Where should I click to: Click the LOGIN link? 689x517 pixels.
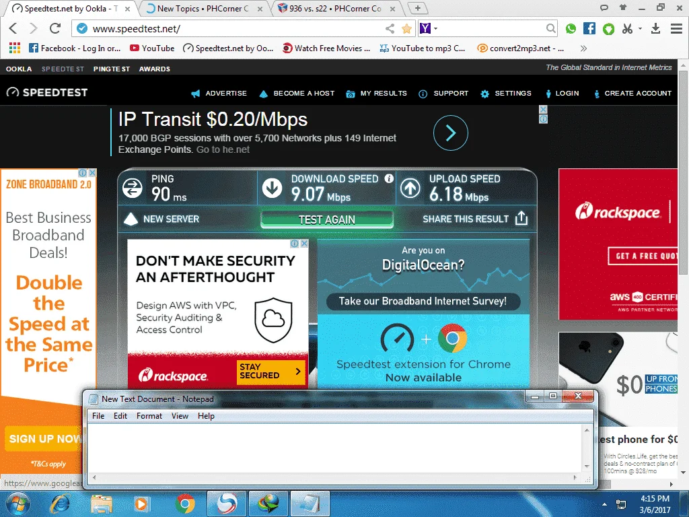point(563,93)
